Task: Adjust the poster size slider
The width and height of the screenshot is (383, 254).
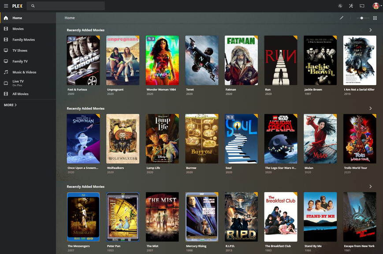Action: click(x=363, y=18)
